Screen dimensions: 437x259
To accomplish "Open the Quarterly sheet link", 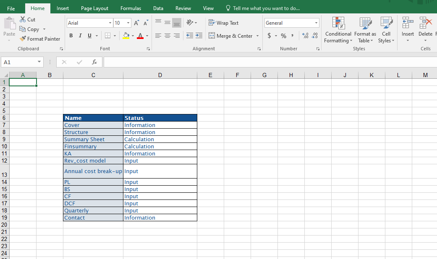I will tap(76, 210).
